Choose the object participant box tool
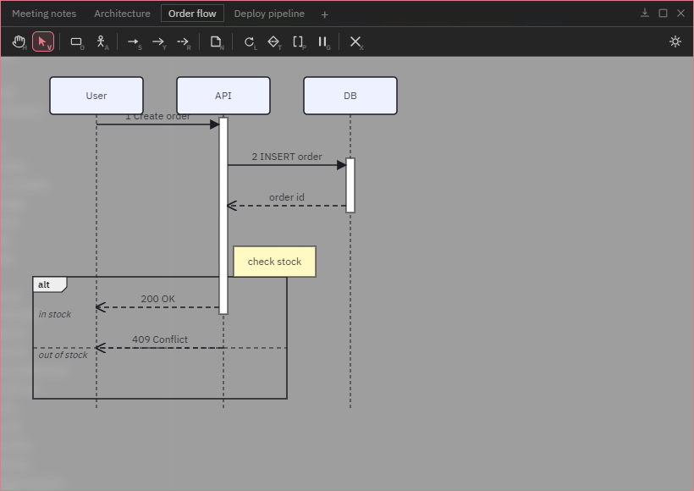694x491 pixels. (77, 41)
